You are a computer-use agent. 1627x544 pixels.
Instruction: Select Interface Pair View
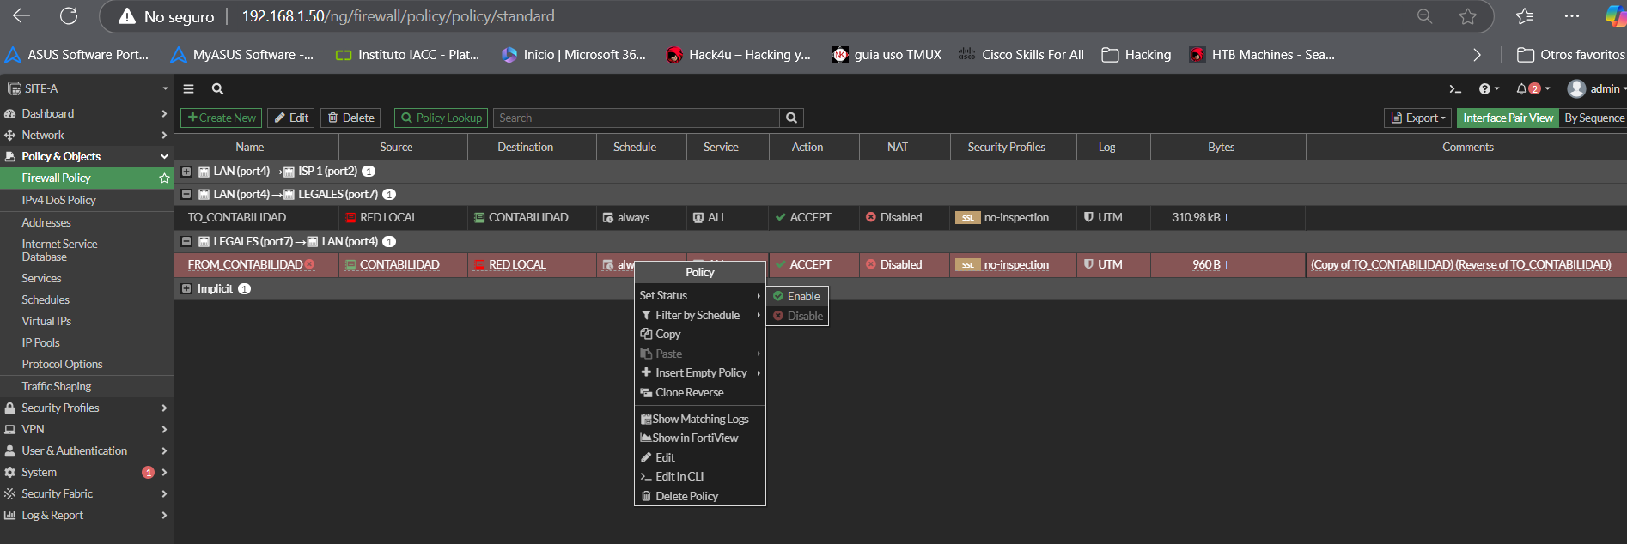pos(1508,118)
